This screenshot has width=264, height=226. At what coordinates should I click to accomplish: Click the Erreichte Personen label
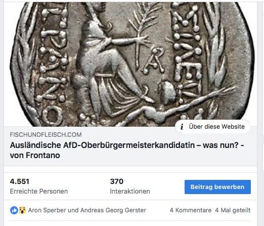tap(39, 192)
